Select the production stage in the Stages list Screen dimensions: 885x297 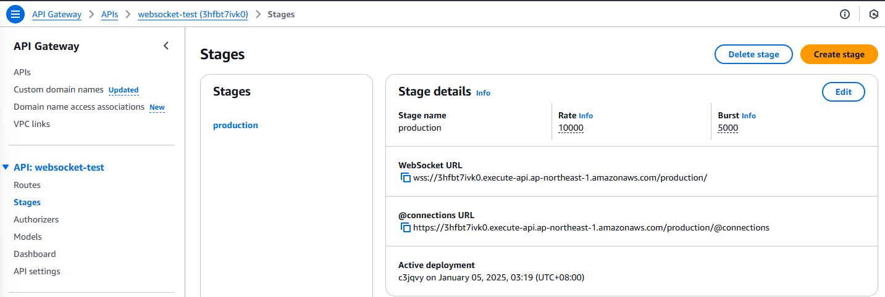point(235,125)
